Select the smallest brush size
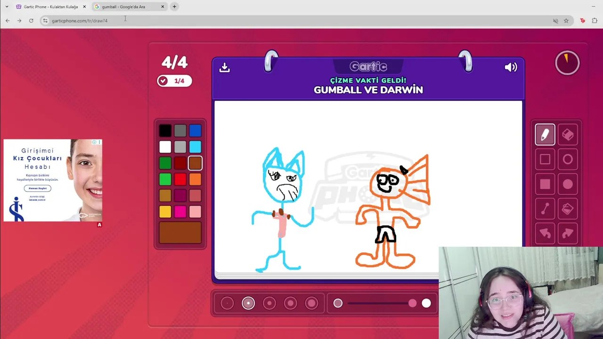Viewport: 603px width, 339px height. (227, 303)
